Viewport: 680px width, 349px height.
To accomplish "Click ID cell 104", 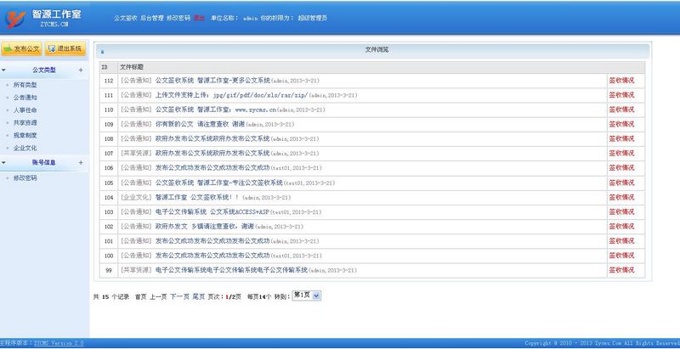I will tap(109, 198).
